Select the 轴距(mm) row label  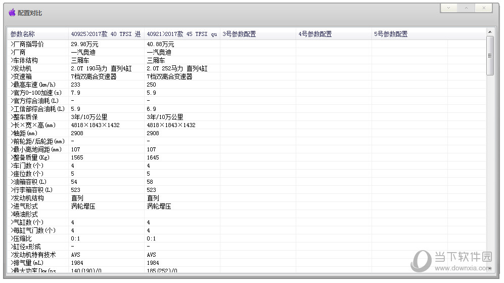coord(24,133)
